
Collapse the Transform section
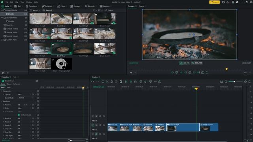coord(2,101)
